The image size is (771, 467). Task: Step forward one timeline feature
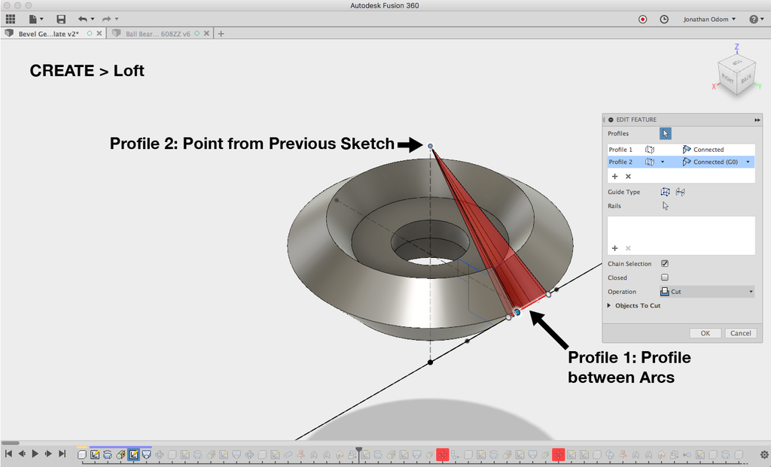(x=48, y=453)
